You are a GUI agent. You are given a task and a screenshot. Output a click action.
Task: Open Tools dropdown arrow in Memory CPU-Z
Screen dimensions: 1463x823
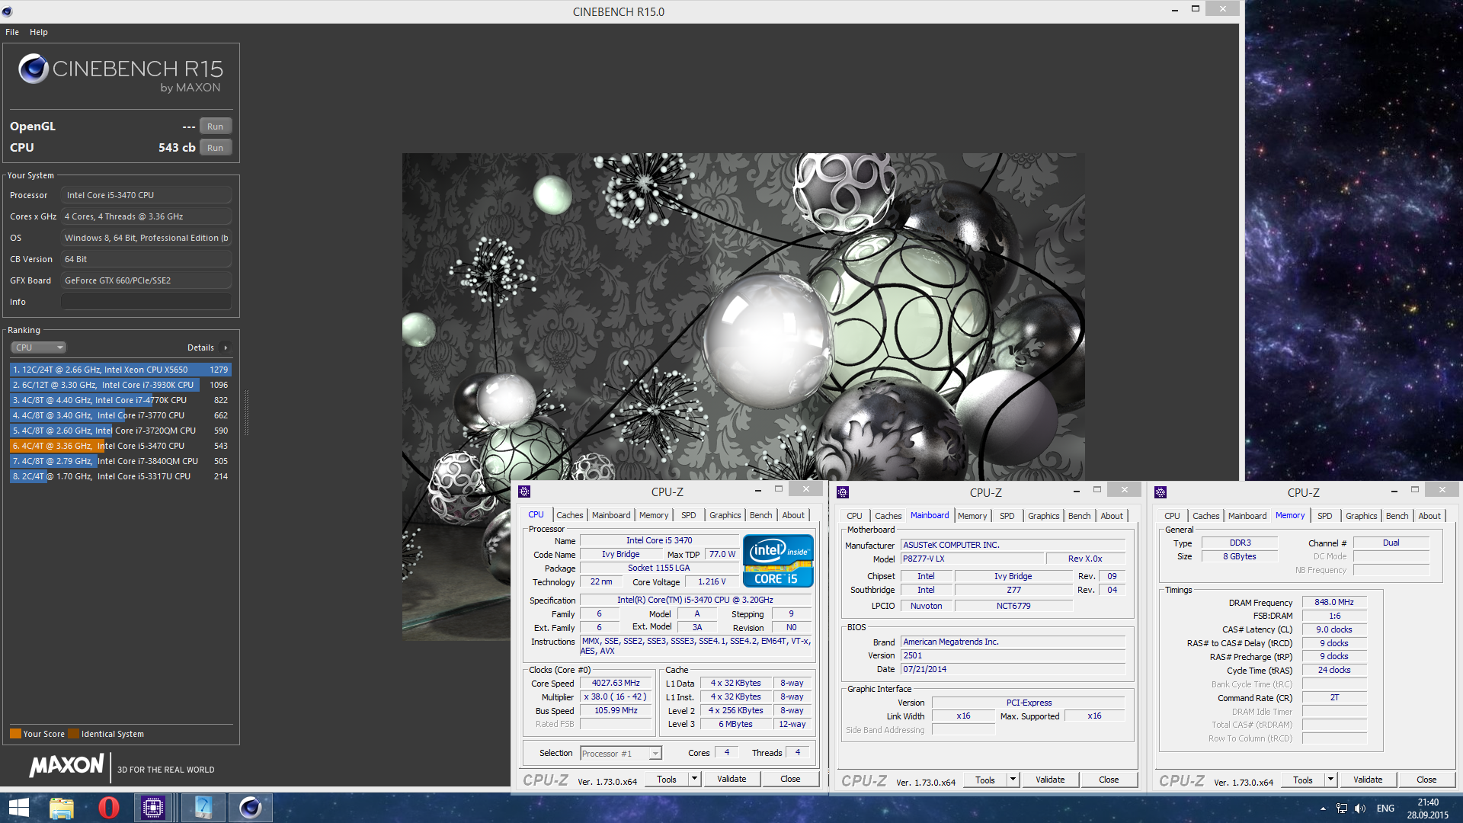point(1330,780)
